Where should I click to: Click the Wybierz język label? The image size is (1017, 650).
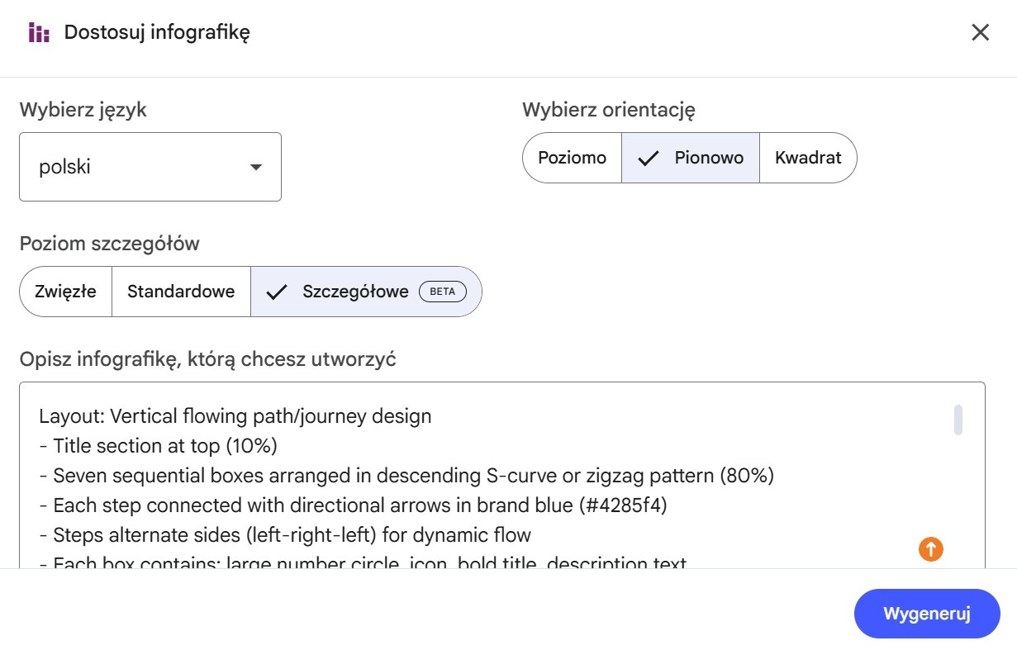(83, 109)
